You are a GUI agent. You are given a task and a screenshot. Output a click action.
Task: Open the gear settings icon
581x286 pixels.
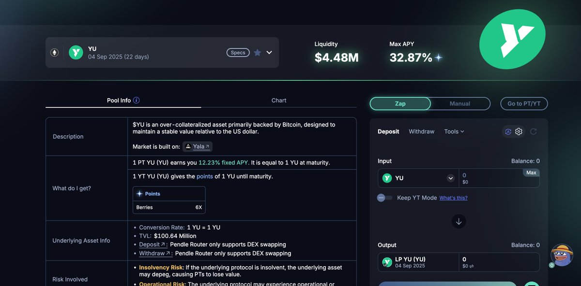click(x=519, y=131)
